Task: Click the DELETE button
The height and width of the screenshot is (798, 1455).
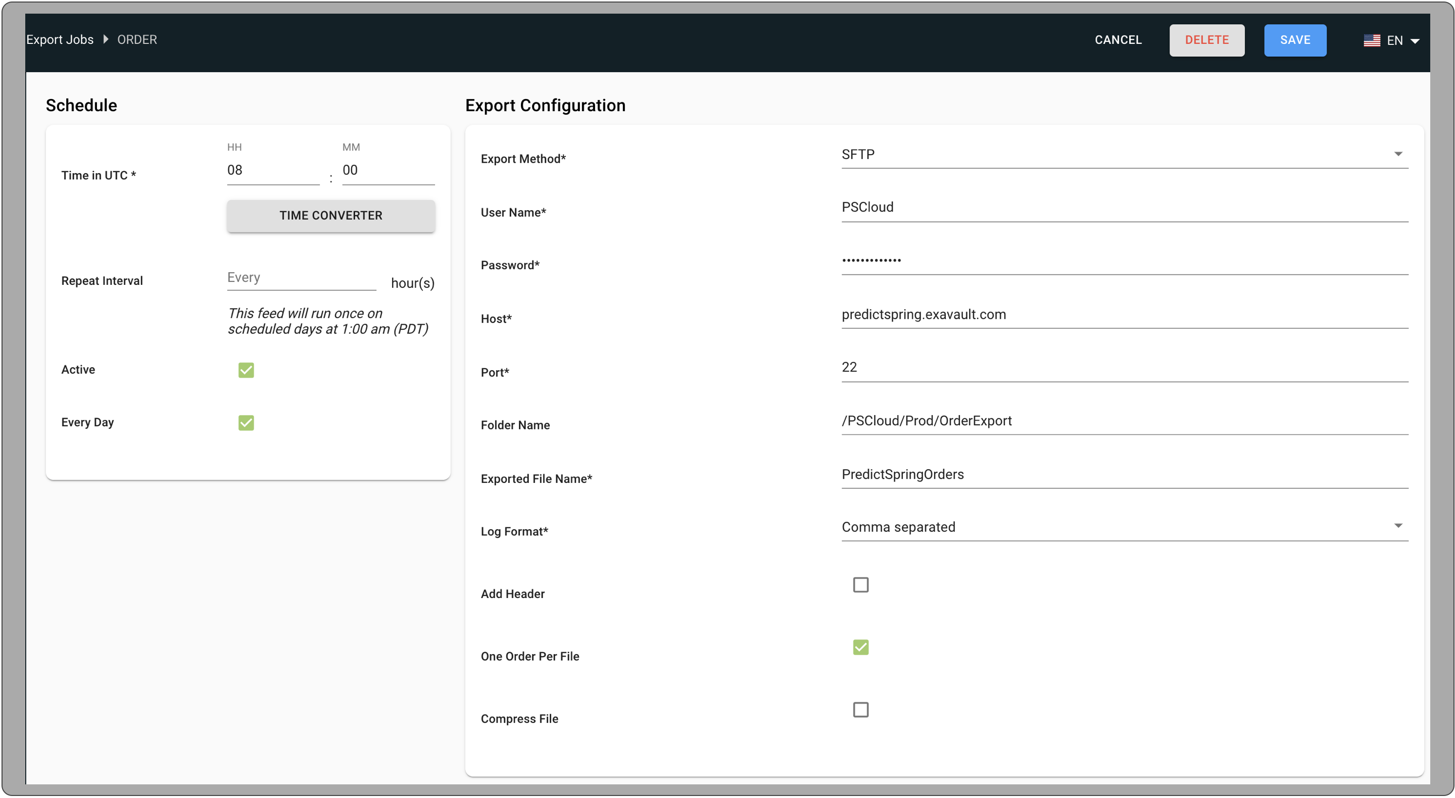Action: point(1206,40)
